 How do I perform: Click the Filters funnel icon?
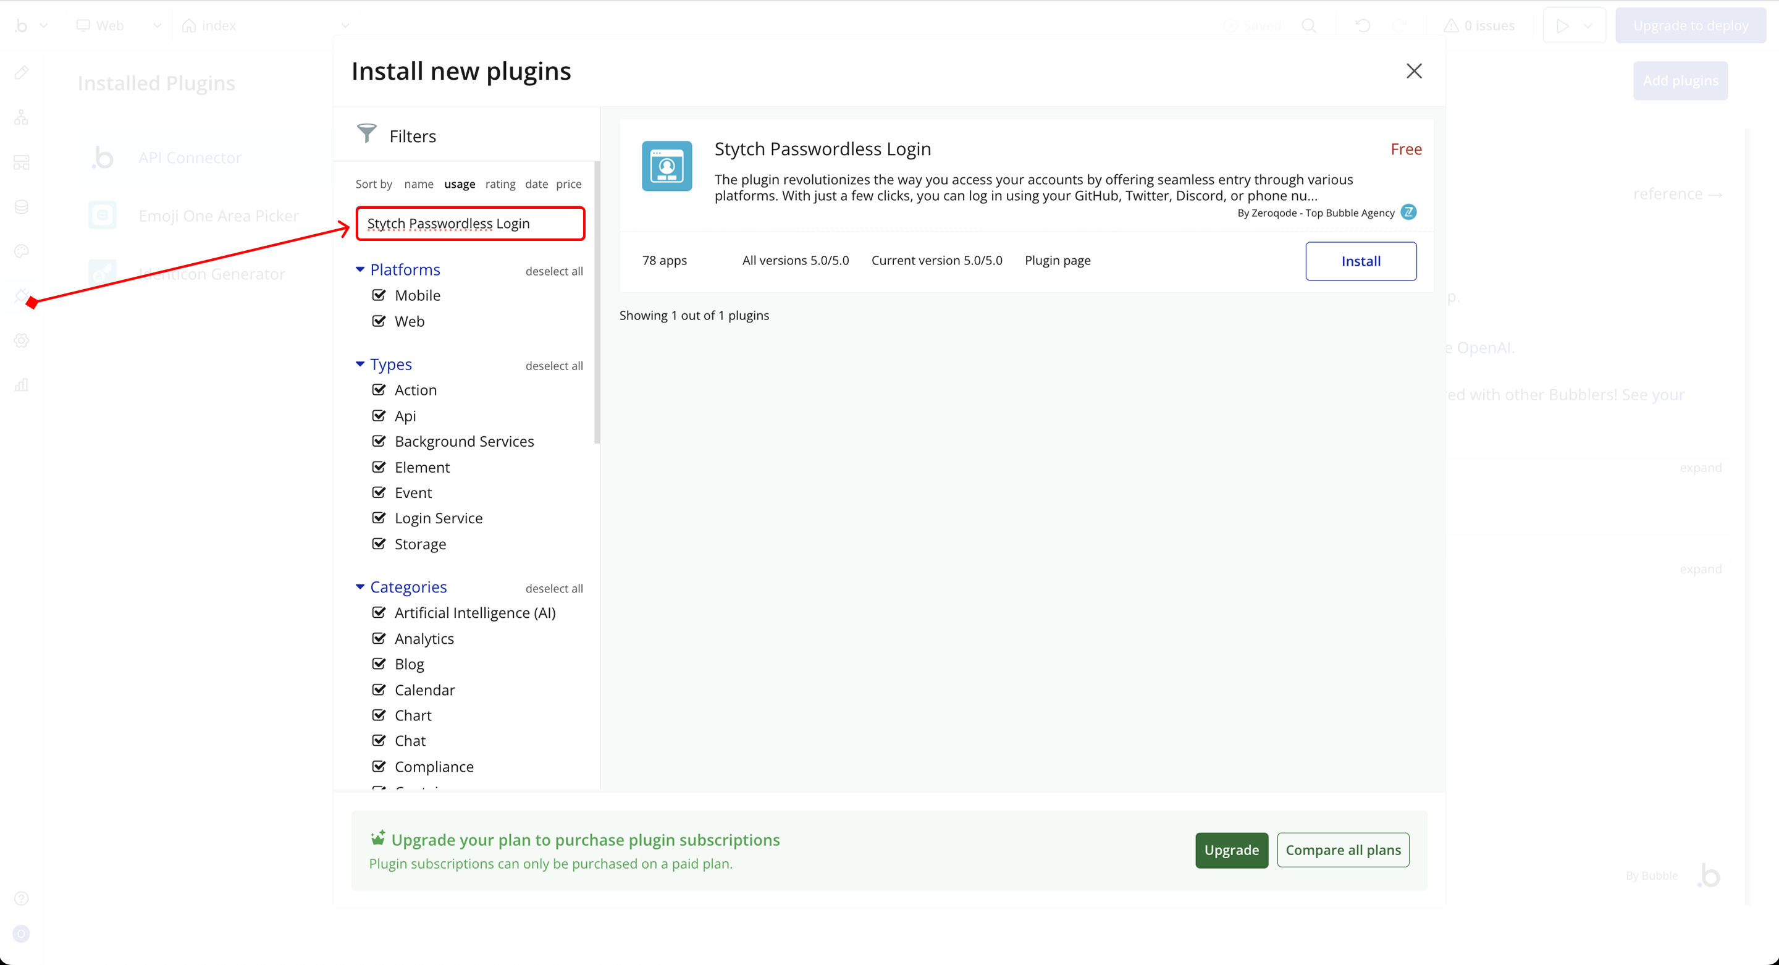367,133
